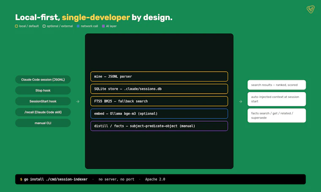
Task: Click the FTS5 BM25 fallback search box
Action: pyautogui.click(x=159, y=101)
